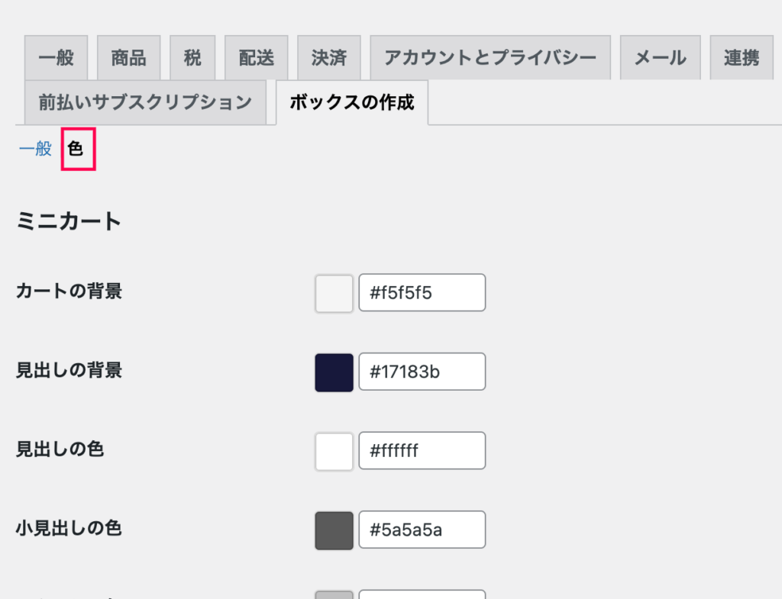Open the 見出しの色 white swatch

pos(334,452)
